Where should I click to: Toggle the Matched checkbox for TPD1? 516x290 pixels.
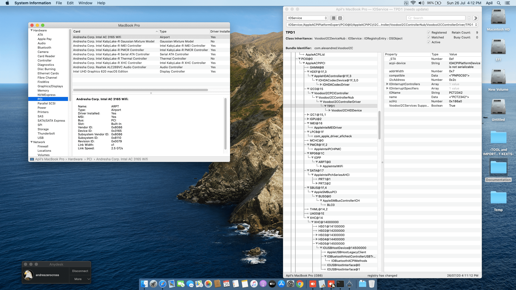tap(429, 37)
